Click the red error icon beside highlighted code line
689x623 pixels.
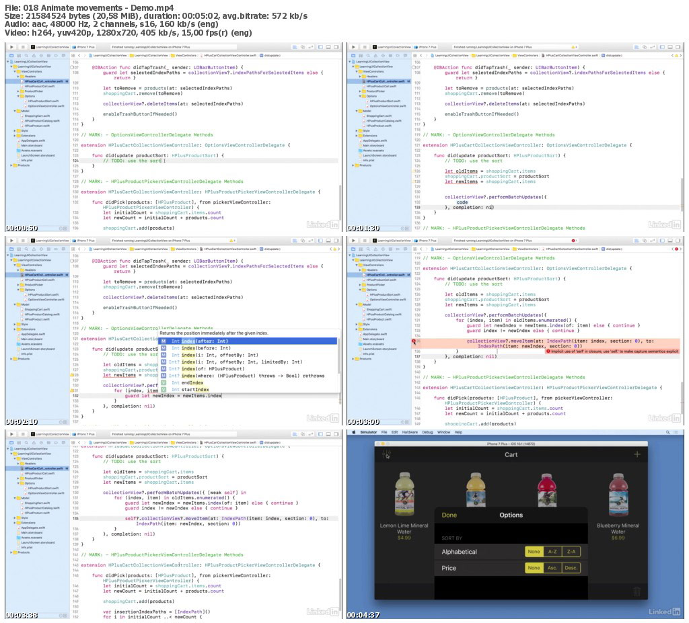click(414, 341)
